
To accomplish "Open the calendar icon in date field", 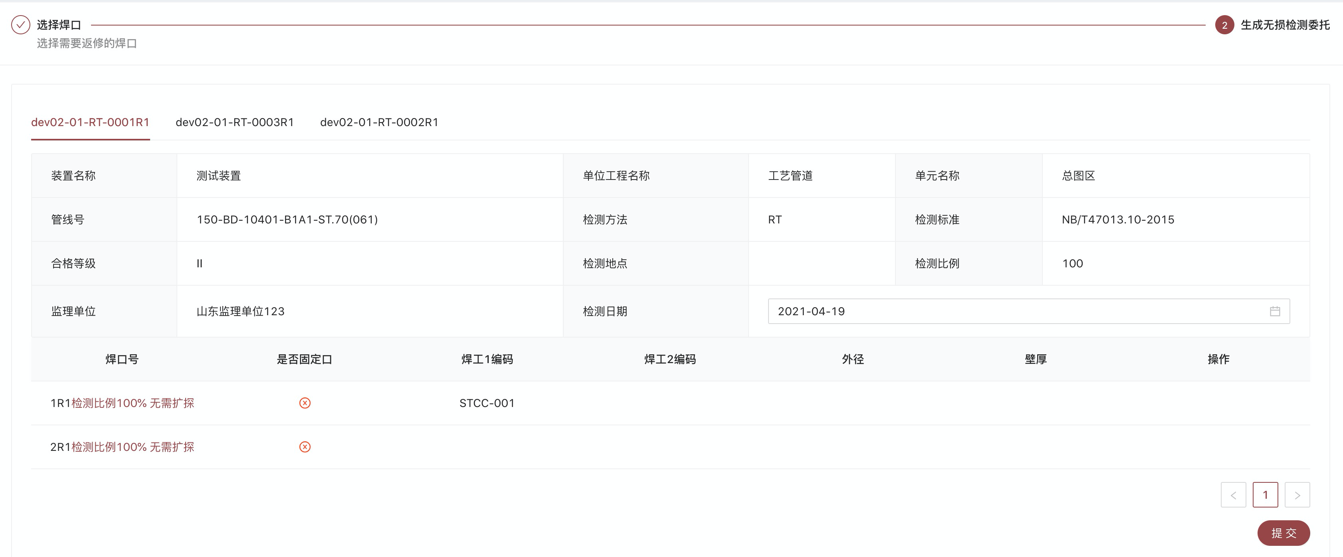I will [x=1275, y=311].
